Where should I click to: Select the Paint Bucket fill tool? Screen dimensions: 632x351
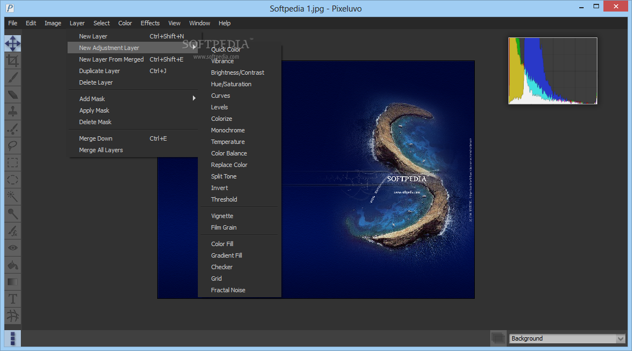coord(13,265)
